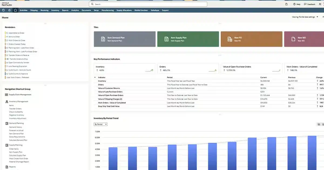This screenshot has height=170, width=324.
Task: Open the Item Supply Plan tile
Action: coord(188,39)
